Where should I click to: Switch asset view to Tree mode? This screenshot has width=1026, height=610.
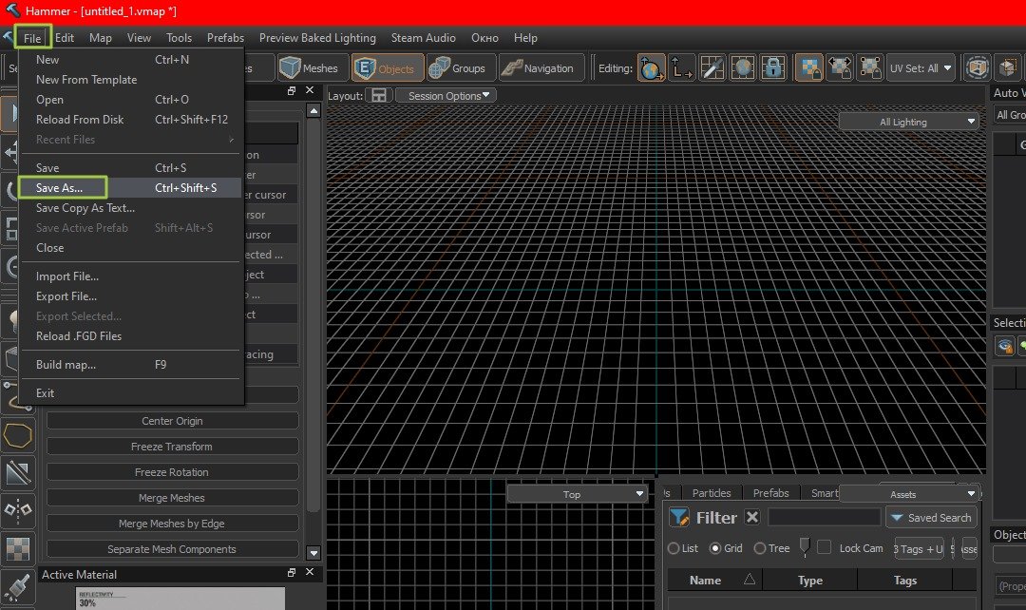[759, 548]
